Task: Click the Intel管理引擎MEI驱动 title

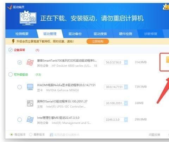Action: [x=58, y=118]
